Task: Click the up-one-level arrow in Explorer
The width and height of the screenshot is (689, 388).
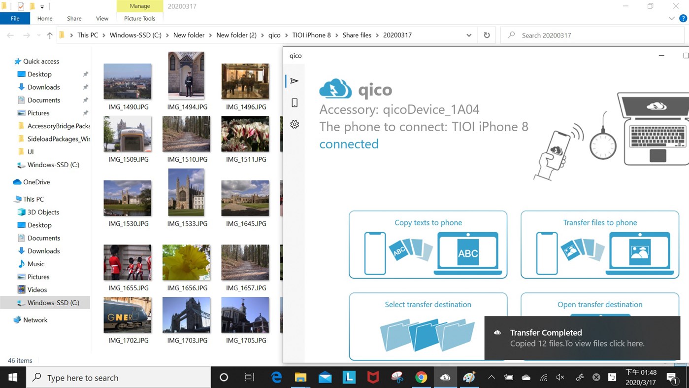Action: (x=49, y=35)
